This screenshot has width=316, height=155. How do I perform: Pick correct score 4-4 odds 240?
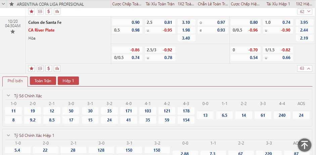[x=282, y=115]
